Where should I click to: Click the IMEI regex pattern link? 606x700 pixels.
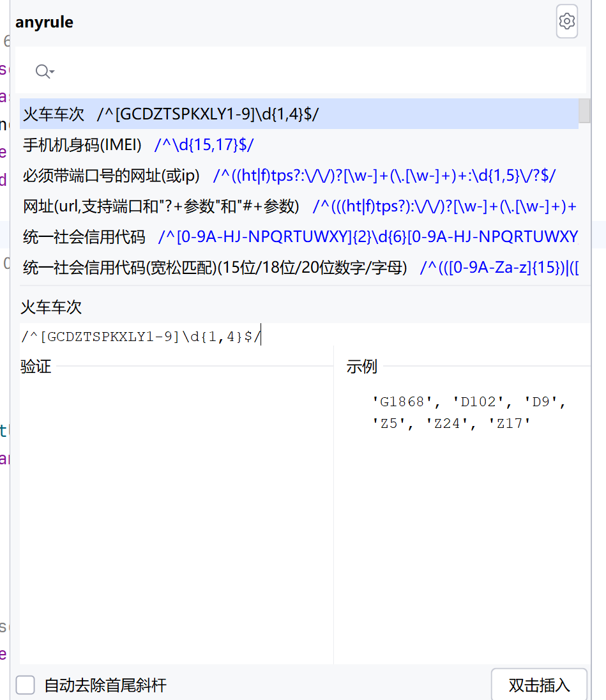tap(204, 145)
